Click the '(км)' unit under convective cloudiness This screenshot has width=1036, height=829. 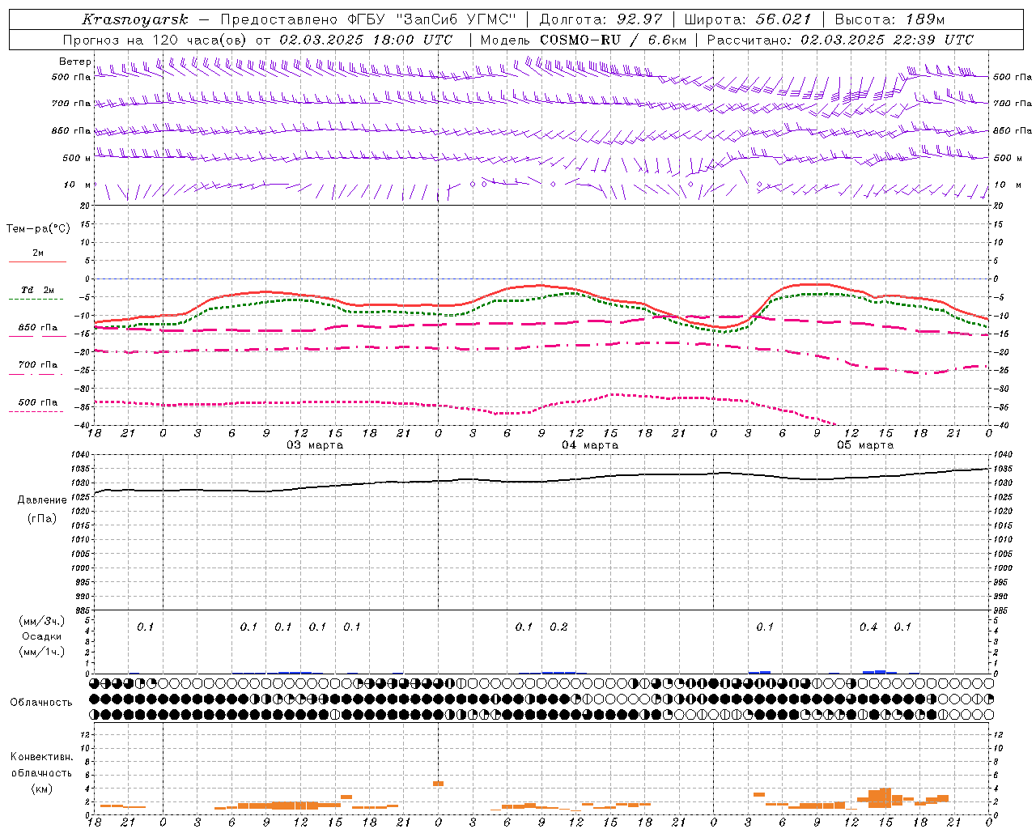[x=41, y=789]
